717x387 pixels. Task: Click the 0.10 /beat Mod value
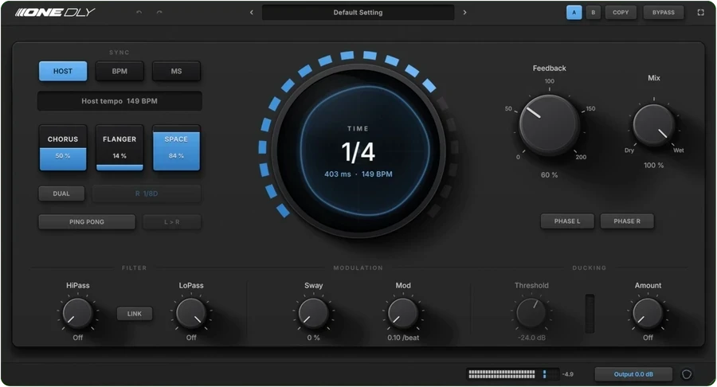point(403,338)
